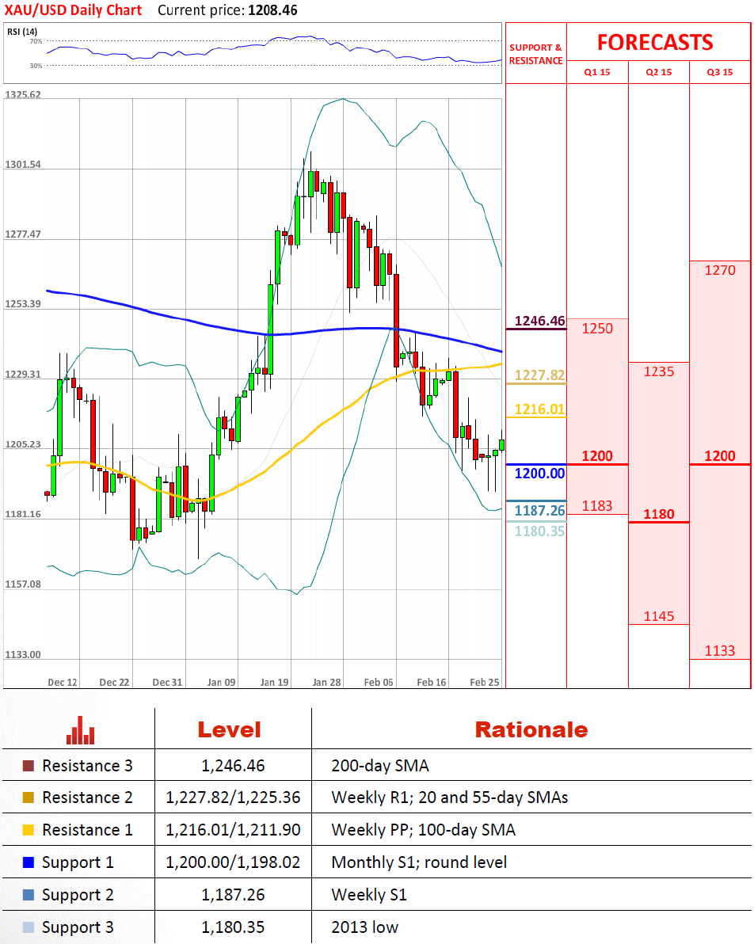The height and width of the screenshot is (944, 754).
Task: Click the rationale 'Weekly S1'
Action: (369, 895)
